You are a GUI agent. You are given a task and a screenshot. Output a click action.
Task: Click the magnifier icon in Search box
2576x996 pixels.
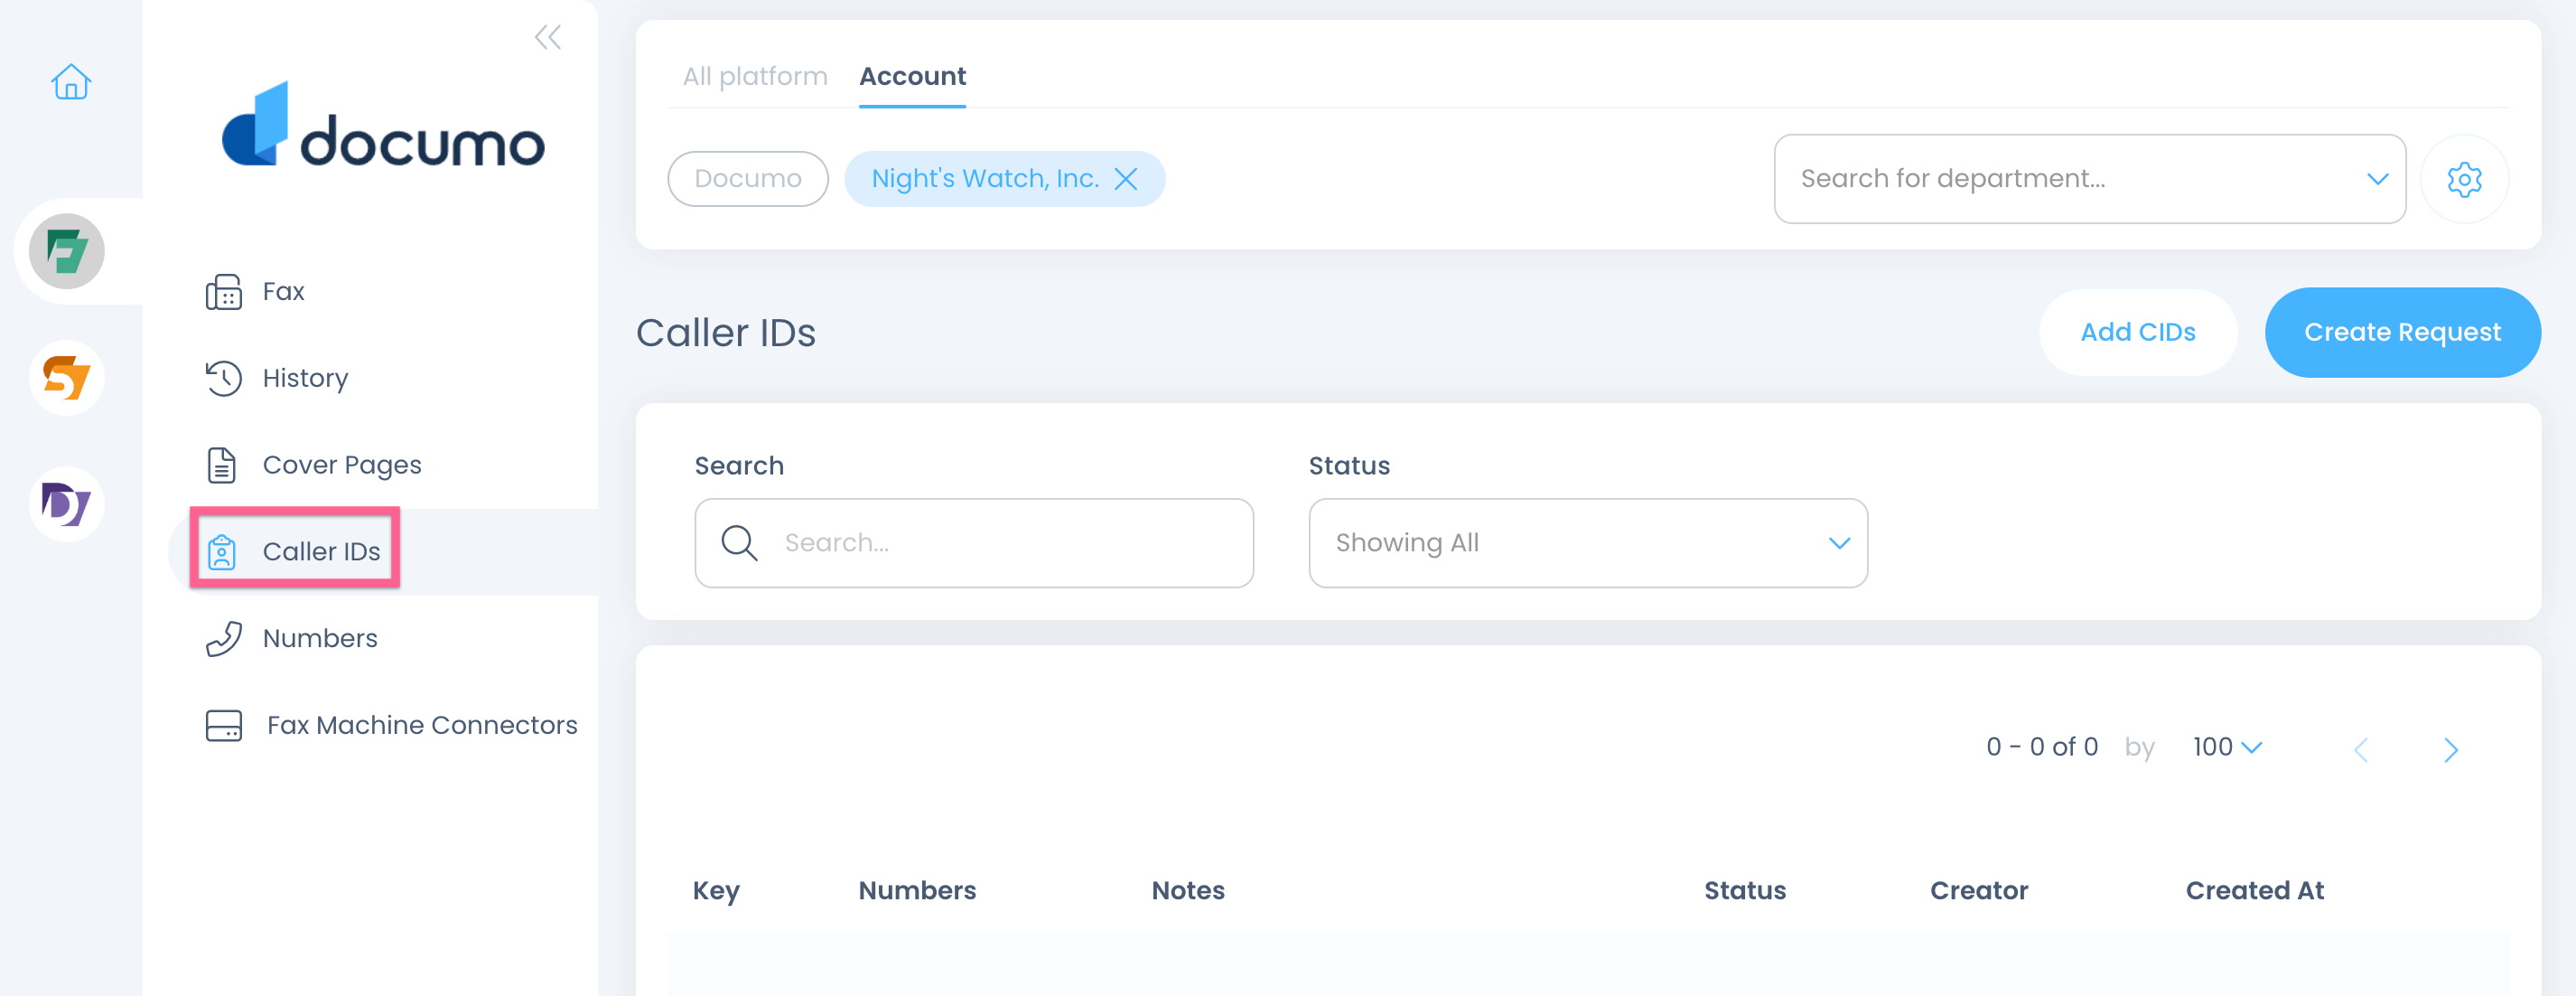tap(739, 542)
